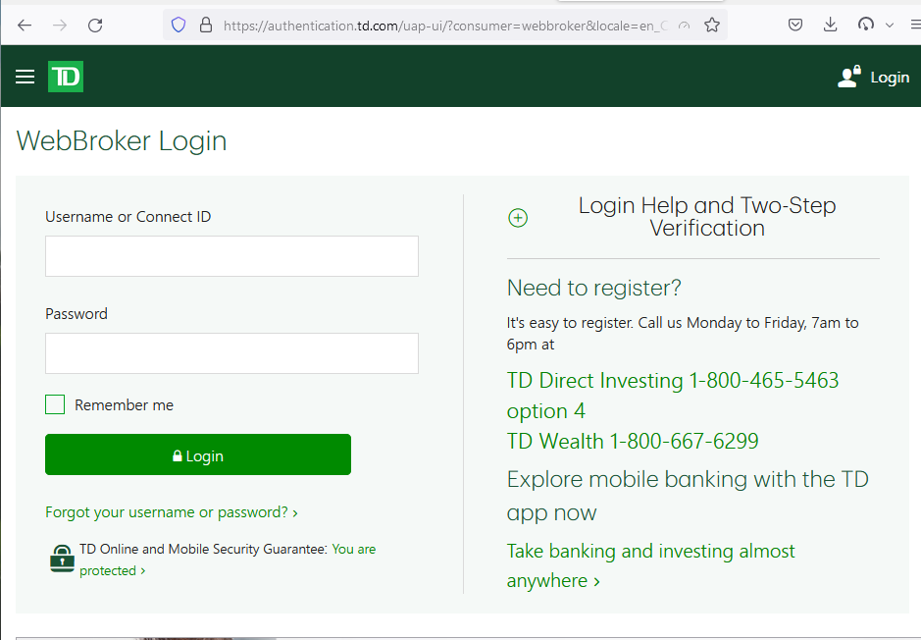Image resolution: width=921 pixels, height=640 pixels.
Task: Save the page using the Pocket icon
Action: pyautogui.click(x=795, y=25)
